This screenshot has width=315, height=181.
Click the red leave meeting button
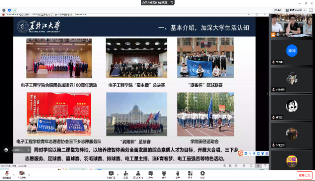tap(304, 176)
